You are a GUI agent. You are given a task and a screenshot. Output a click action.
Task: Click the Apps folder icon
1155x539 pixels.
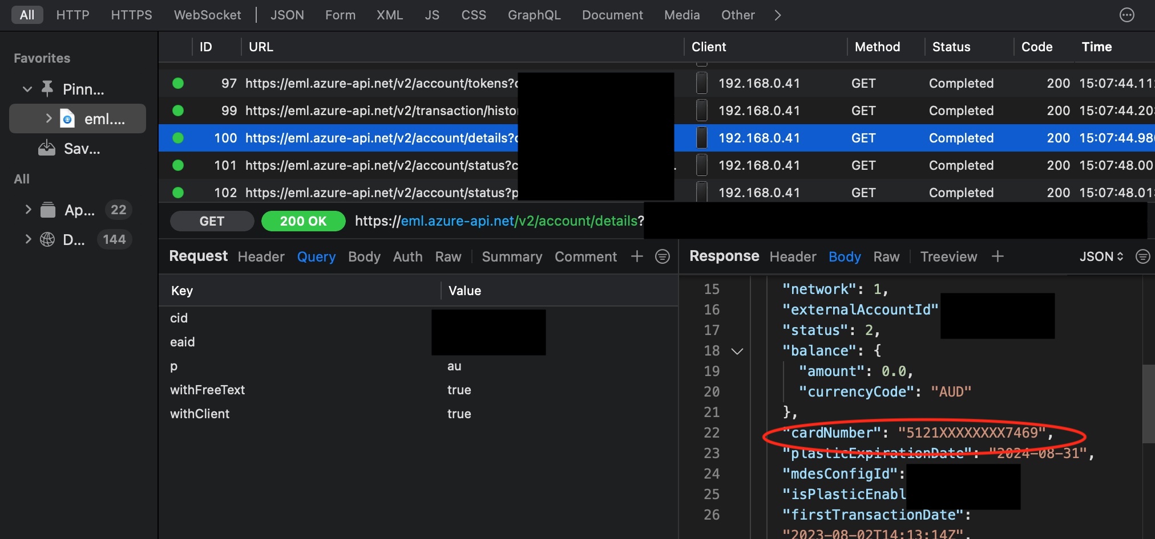coord(48,210)
